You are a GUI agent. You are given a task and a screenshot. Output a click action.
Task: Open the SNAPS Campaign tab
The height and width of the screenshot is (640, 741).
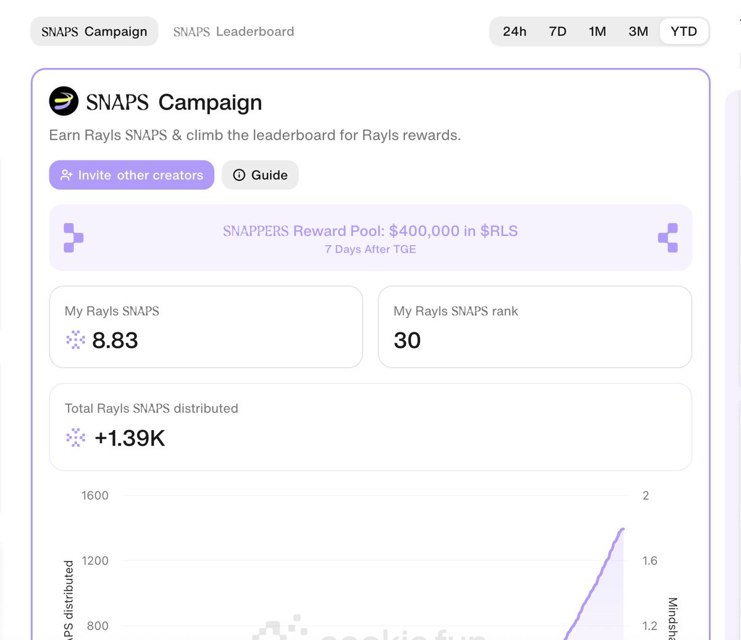click(94, 32)
